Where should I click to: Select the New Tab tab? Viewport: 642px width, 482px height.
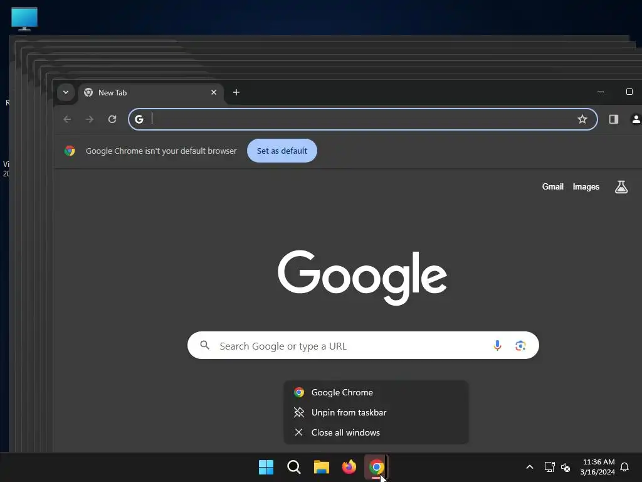tap(150, 93)
